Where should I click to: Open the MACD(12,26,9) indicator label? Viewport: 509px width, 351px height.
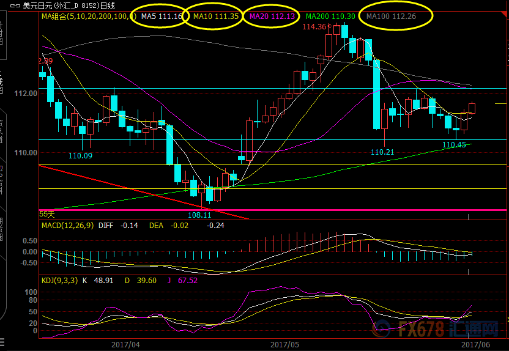[67, 226]
